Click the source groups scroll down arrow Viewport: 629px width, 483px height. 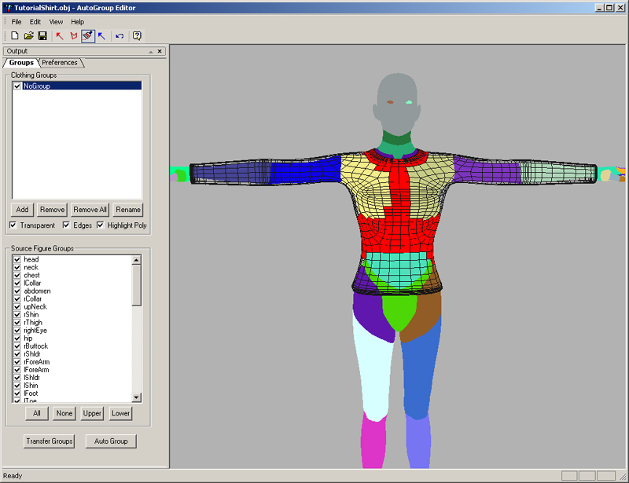pyautogui.click(x=136, y=397)
